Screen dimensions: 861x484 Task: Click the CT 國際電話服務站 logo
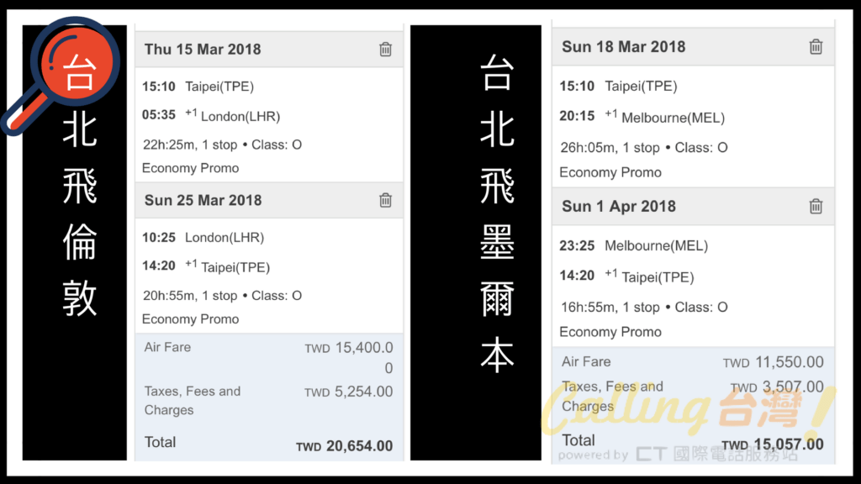click(716, 455)
